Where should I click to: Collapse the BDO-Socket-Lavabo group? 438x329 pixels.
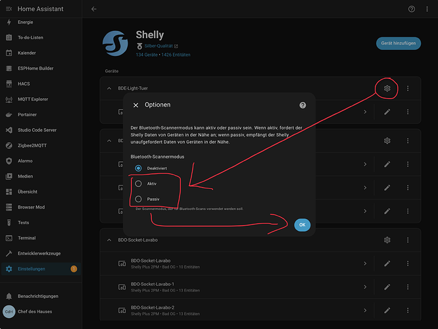[109, 240]
